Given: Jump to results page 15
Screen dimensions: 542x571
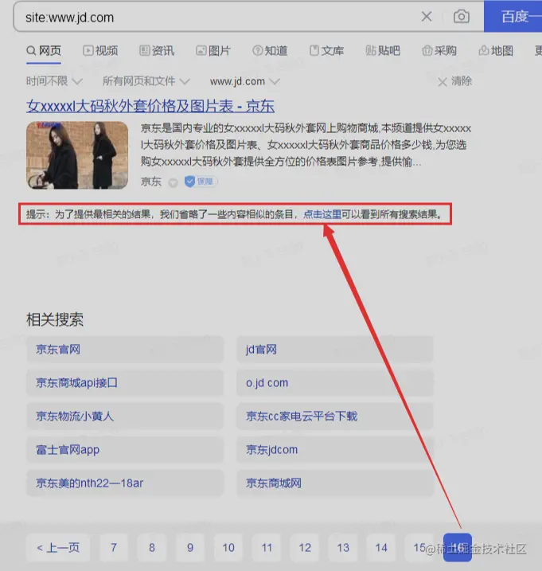Looking at the screenshot, I should 419,548.
